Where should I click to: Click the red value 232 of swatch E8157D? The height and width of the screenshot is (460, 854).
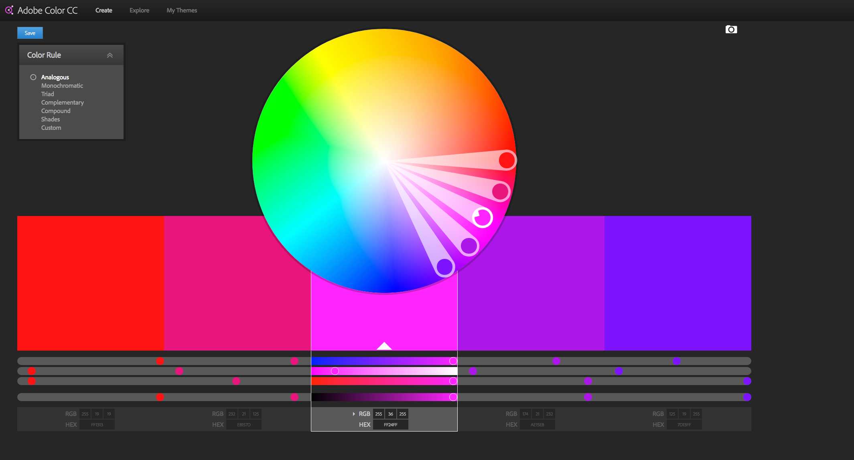point(232,414)
